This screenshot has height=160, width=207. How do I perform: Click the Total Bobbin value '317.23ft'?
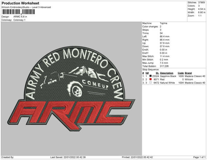164,66
